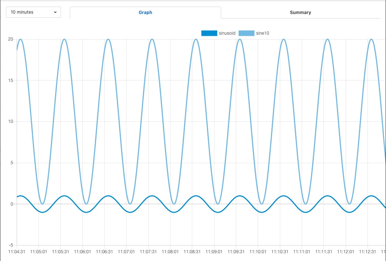Viewport: 386px width, 261px height.
Task: Click the y-axis label reading 20
Action: point(11,39)
